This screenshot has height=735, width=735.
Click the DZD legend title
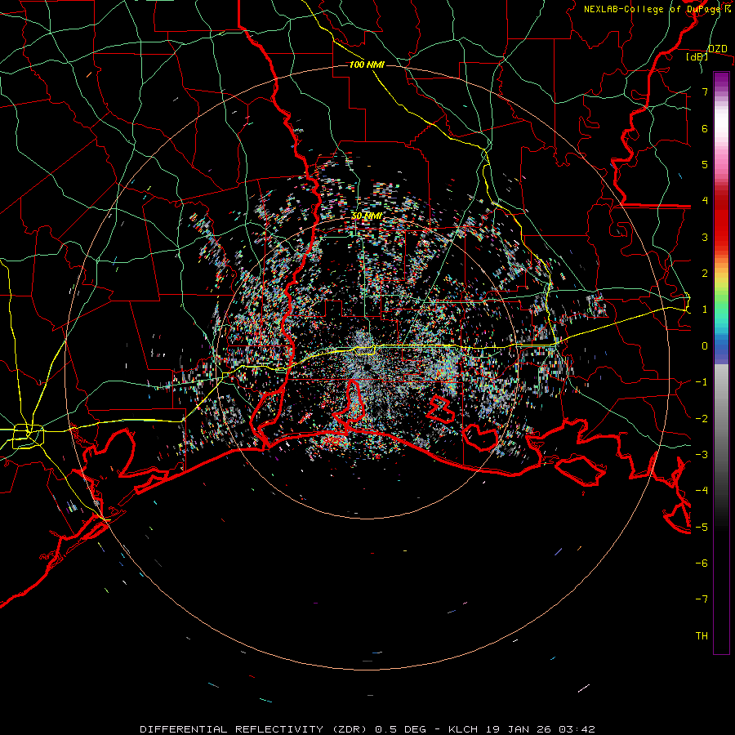point(718,49)
